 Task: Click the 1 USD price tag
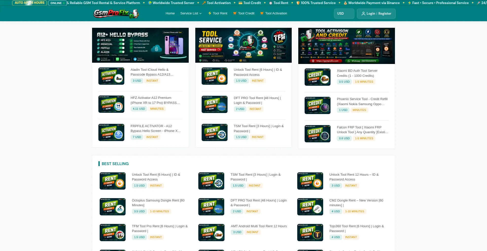pyautogui.click(x=343, y=110)
